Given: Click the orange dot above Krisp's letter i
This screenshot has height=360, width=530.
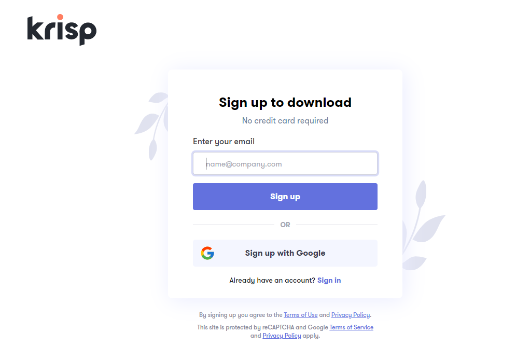Looking at the screenshot, I should click(x=60, y=17).
